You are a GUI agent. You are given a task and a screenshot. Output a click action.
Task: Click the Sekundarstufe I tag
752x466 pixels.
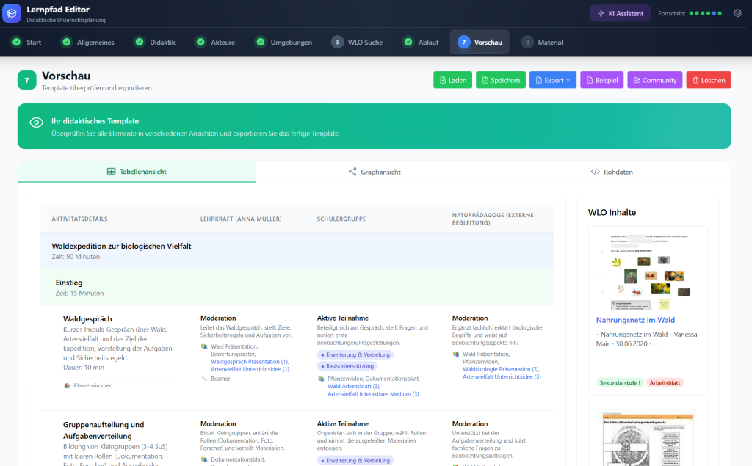coord(620,382)
